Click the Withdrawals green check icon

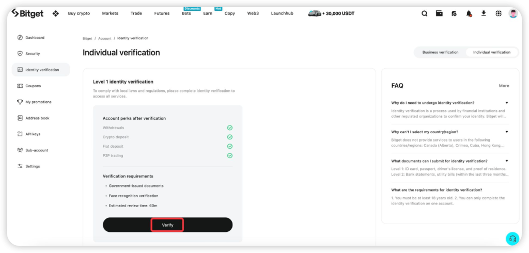tap(230, 128)
